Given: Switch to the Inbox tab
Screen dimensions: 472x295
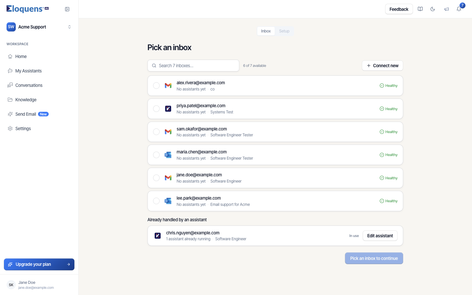Looking at the screenshot, I should click(266, 31).
